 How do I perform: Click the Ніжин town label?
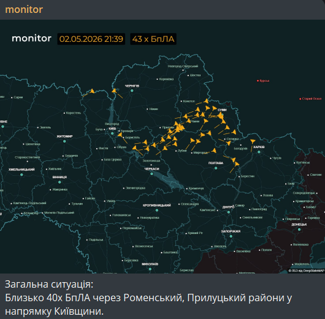pyautogui.click(x=153, y=109)
